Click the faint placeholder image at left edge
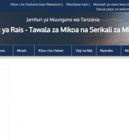Screen dimensions: 129x140 (5, 102)
